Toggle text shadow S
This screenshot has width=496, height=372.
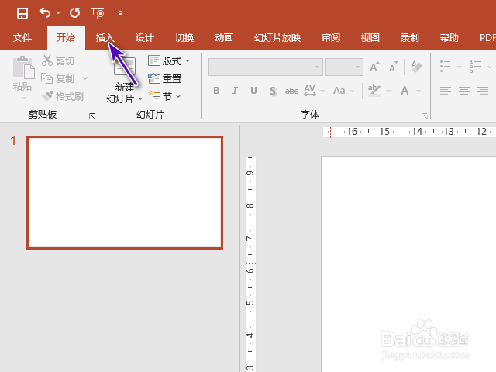pyautogui.click(x=273, y=91)
